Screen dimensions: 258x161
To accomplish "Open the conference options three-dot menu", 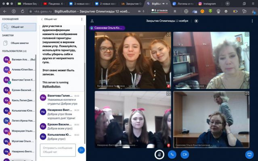I will coord(252,21).
